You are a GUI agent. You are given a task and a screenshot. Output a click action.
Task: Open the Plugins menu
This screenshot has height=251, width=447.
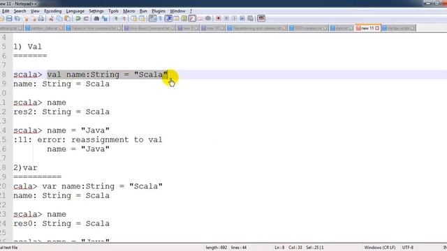(159, 11)
